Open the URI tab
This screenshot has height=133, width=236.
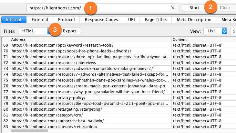pos(131,20)
